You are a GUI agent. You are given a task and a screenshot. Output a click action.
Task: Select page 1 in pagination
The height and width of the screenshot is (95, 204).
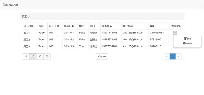point(173,56)
